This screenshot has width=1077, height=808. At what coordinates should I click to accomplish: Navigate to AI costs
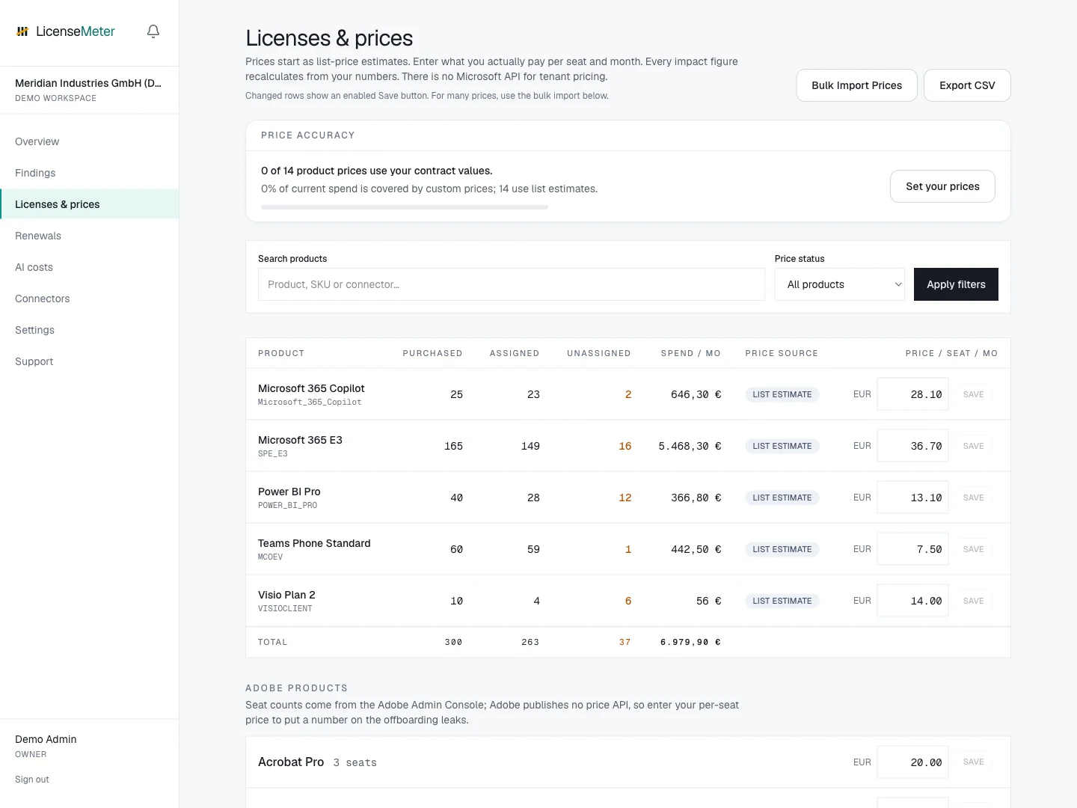click(90, 267)
